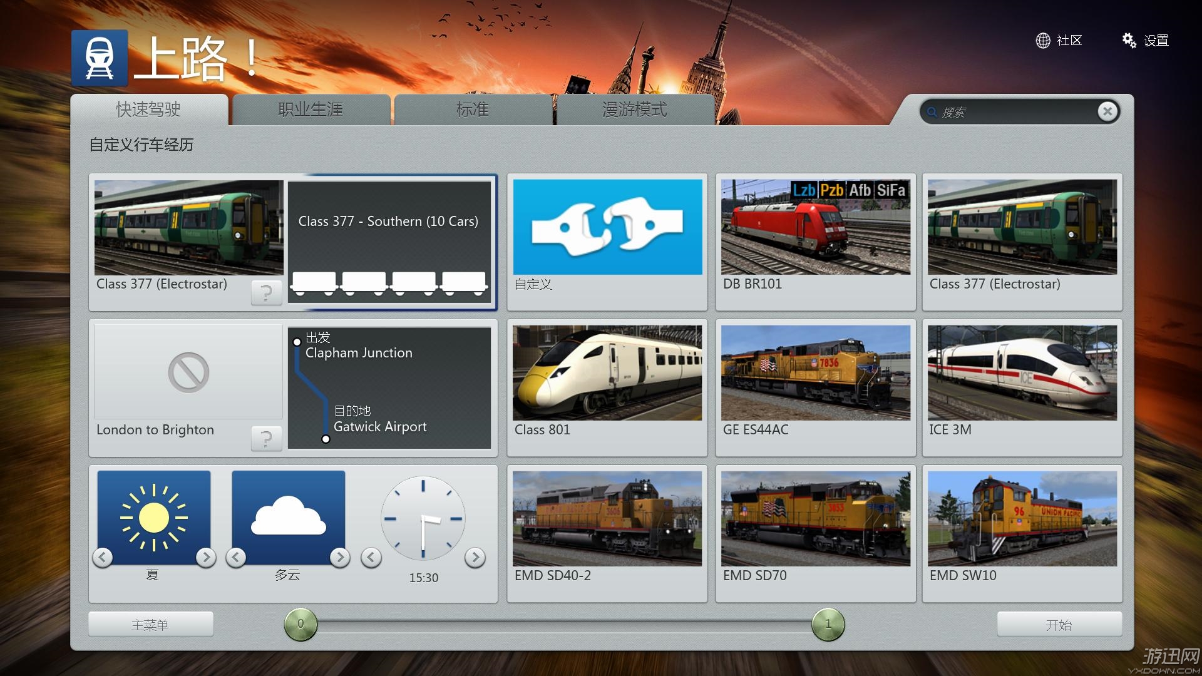This screenshot has height=676, width=1202.
Task: Open 设置 settings gear icon
Action: 1129,41
